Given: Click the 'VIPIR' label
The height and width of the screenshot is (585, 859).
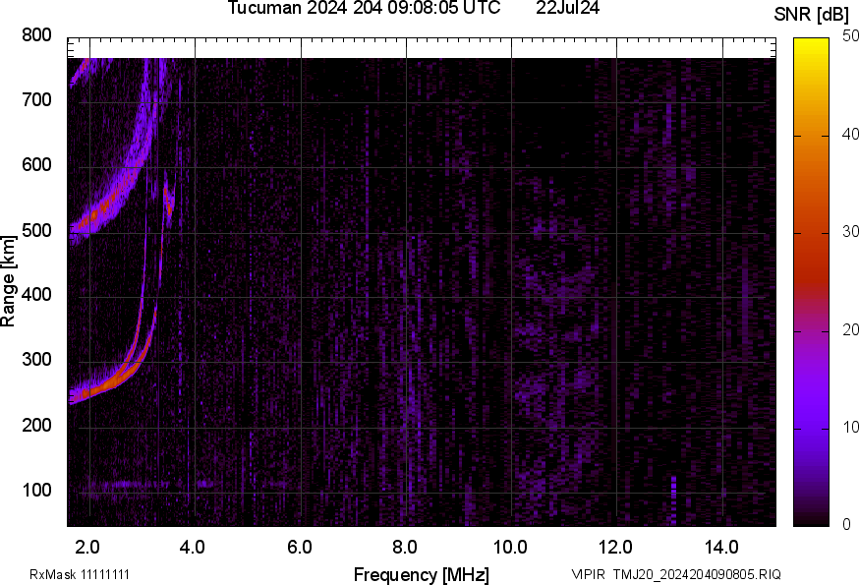Looking at the screenshot, I should 589,574.
